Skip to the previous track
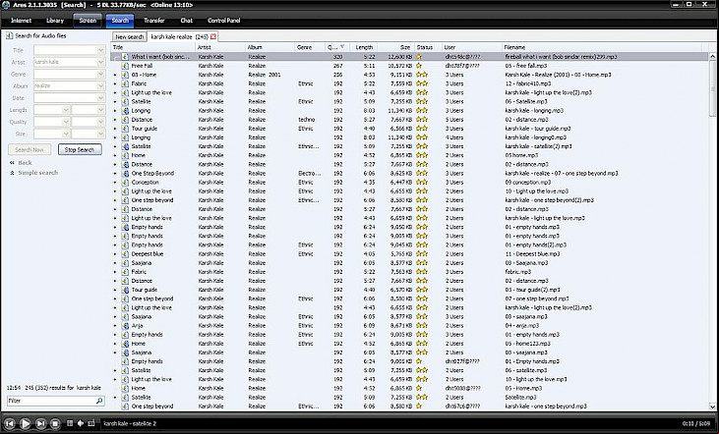The height and width of the screenshot is (434, 719). click(x=9, y=423)
